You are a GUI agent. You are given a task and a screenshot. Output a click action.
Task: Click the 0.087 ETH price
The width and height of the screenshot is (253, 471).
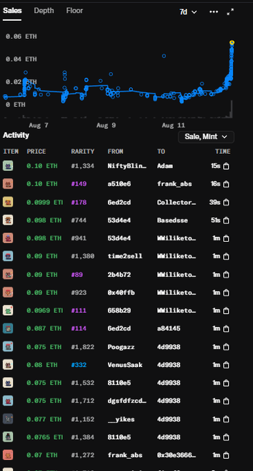coord(44,328)
